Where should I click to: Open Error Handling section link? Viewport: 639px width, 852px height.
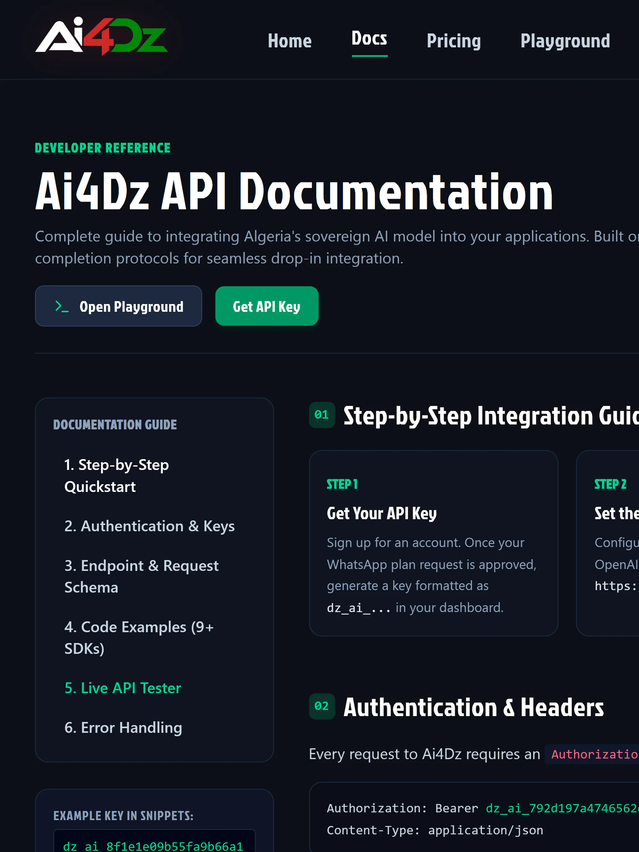pos(123,728)
